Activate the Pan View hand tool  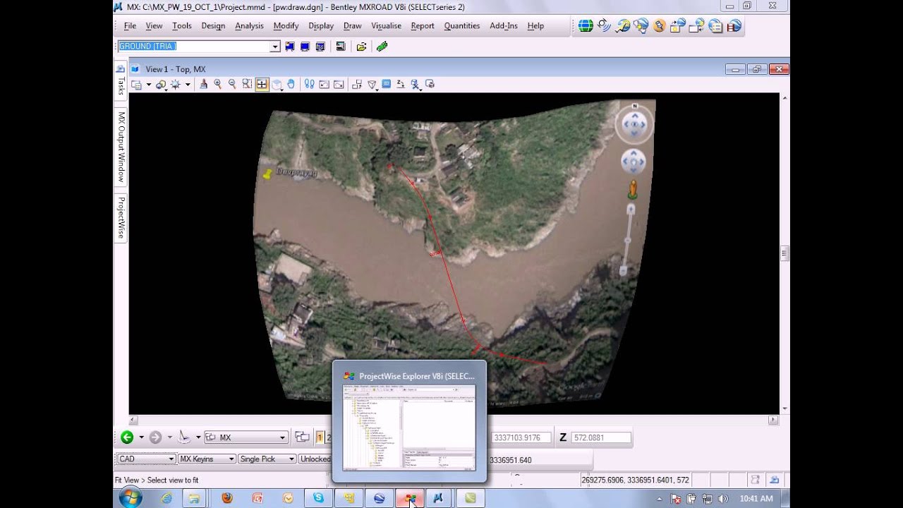(x=291, y=84)
